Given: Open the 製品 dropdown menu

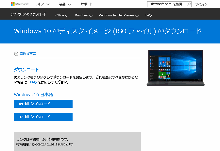Looking at the screenshot, I should pyautogui.click(x=65, y=4).
